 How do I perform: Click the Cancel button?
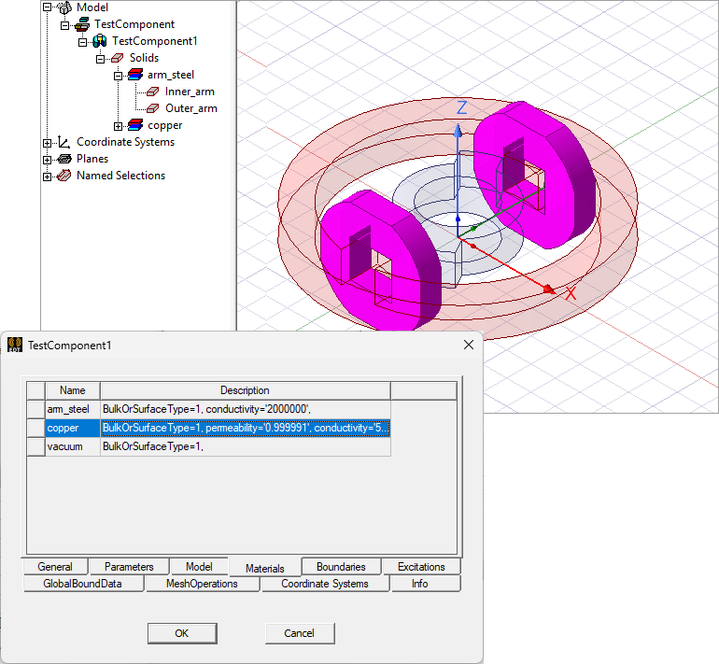point(300,633)
